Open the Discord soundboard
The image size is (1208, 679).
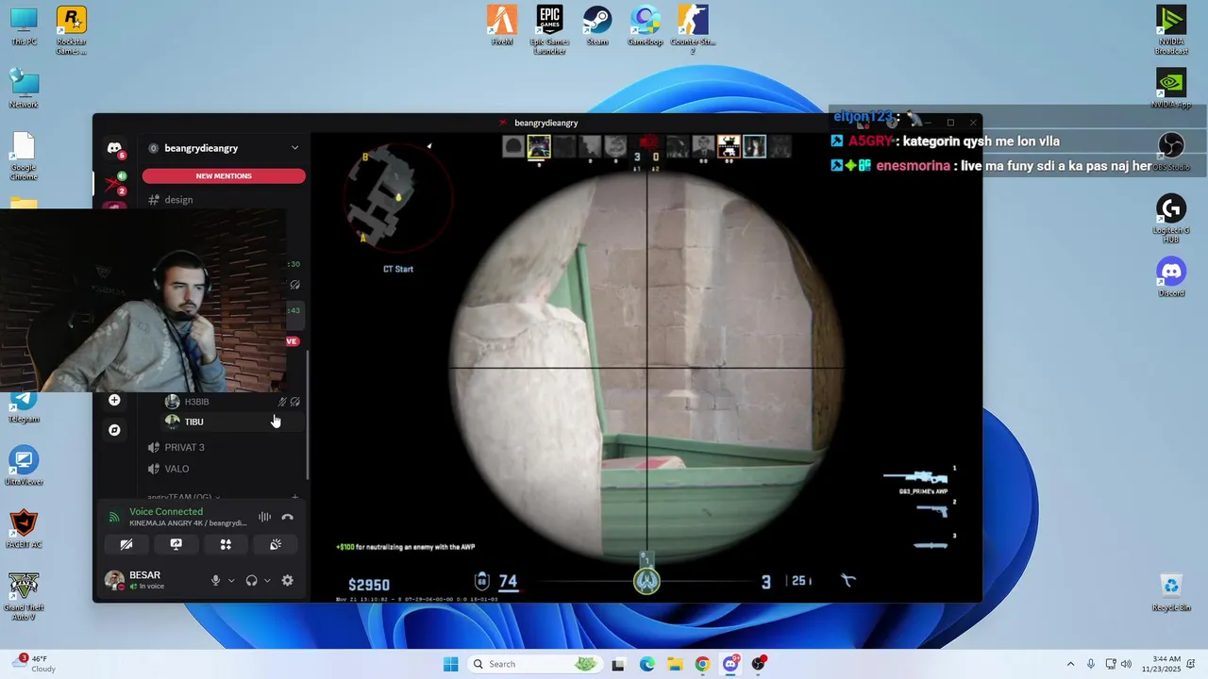click(276, 544)
